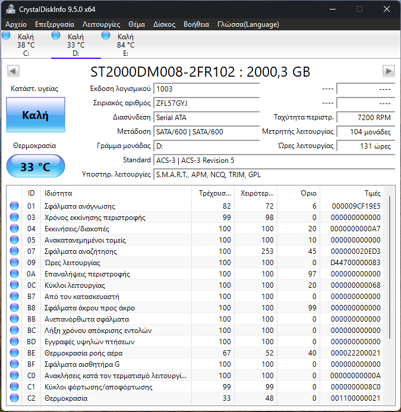Click the ACS-3 | ACS-3 Revision 5 field
The height and width of the screenshot is (412, 401).
point(274,161)
